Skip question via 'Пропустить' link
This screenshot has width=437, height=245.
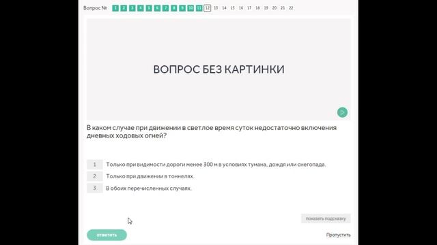pyautogui.click(x=339, y=235)
